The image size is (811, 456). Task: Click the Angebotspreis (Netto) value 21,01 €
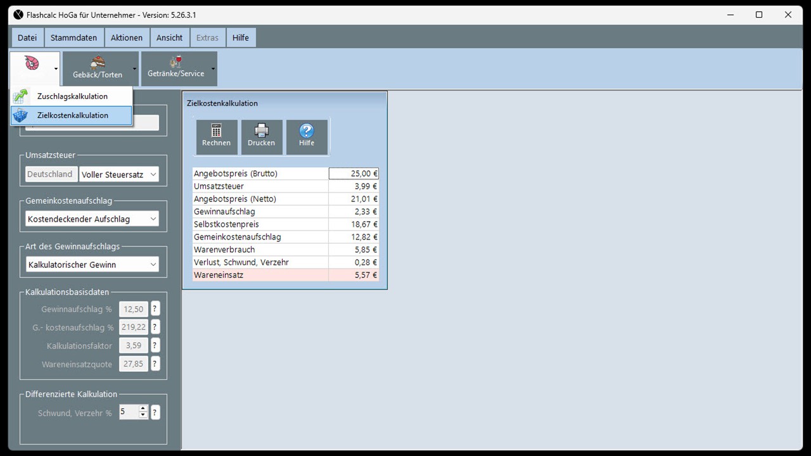pos(354,199)
